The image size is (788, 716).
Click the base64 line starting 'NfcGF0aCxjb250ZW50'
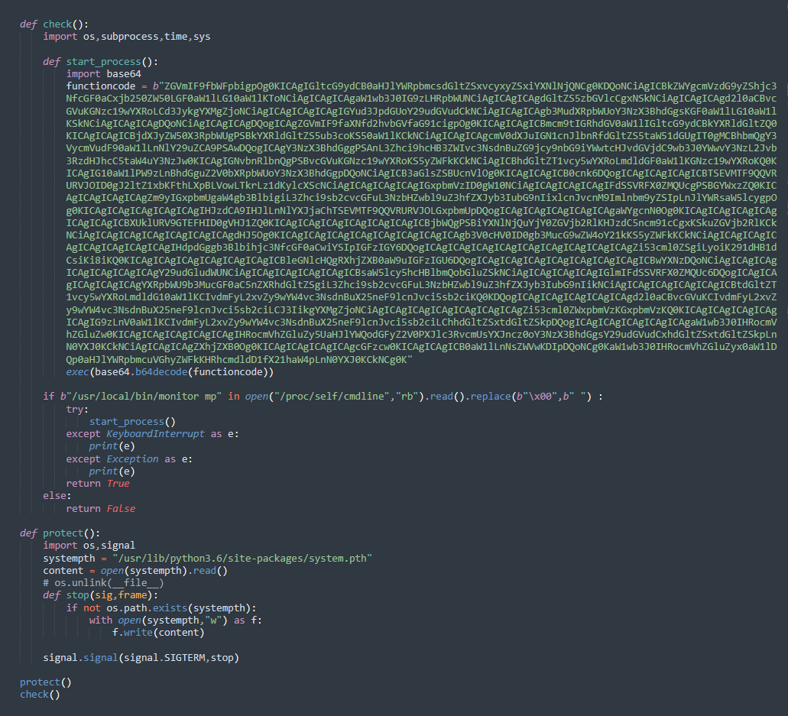click(421, 99)
